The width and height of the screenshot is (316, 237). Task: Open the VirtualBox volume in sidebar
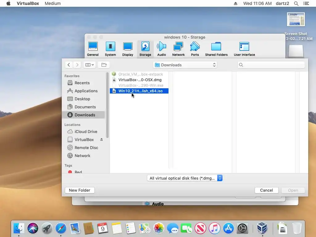84,140
